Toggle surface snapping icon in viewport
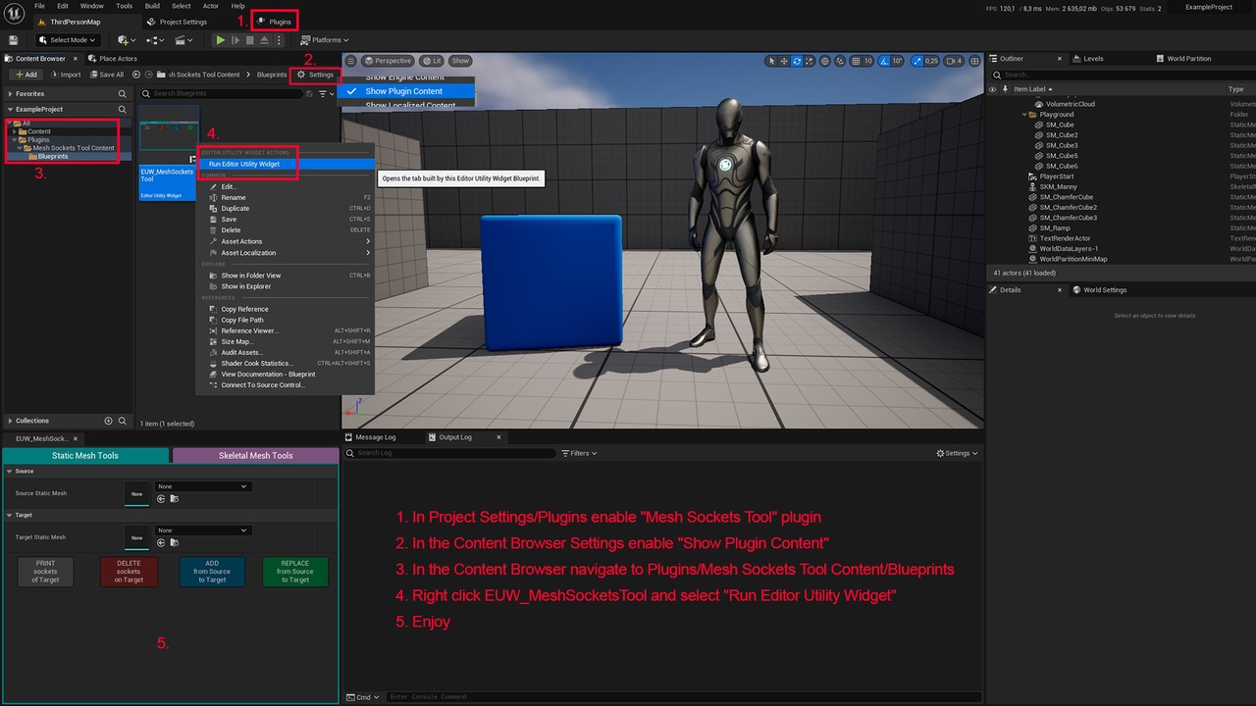Viewport: 1256px width, 706px height. 840,61
